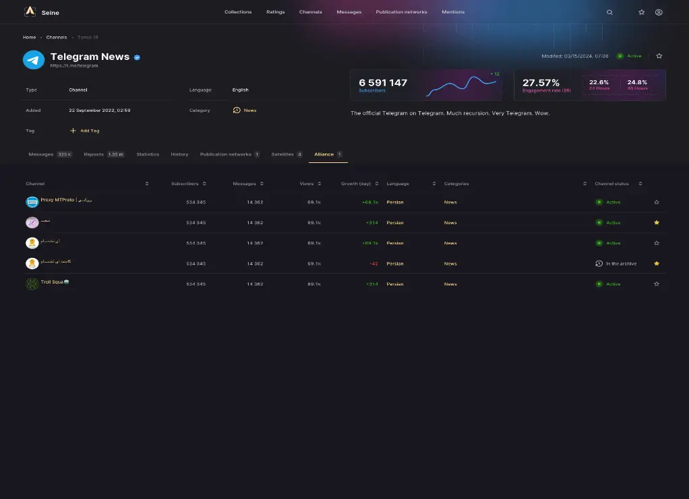Click the '-42' growth value
Viewport: 689px width, 499px height.
(x=374, y=264)
